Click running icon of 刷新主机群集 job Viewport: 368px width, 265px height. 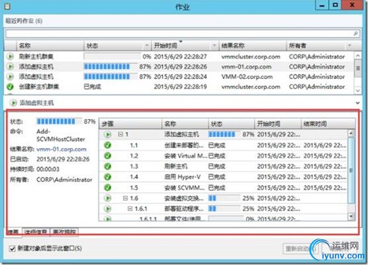(x=10, y=57)
